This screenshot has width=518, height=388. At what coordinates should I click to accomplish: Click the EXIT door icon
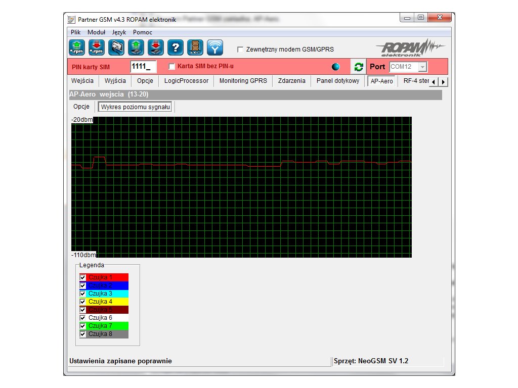click(195, 47)
